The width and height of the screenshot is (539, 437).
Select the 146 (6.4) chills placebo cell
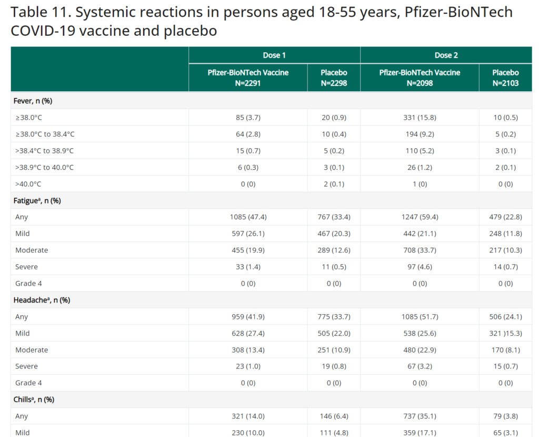pyautogui.click(x=334, y=416)
